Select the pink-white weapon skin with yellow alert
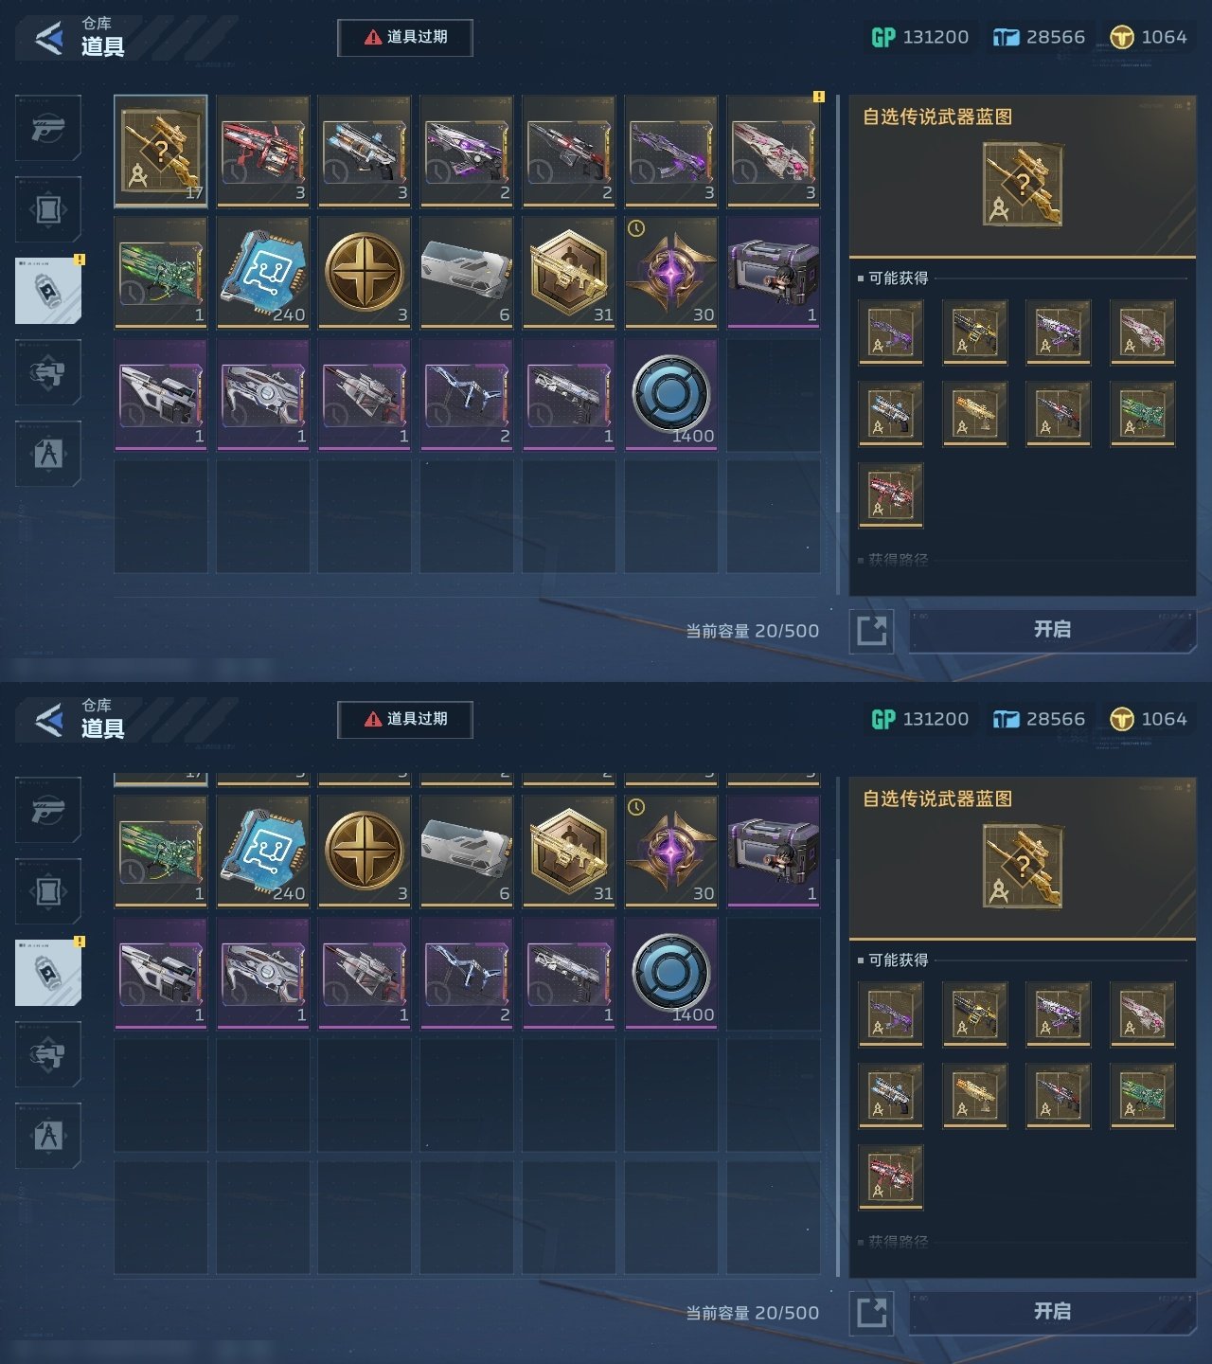Screen dimensions: 1212x1364 (x=774, y=151)
